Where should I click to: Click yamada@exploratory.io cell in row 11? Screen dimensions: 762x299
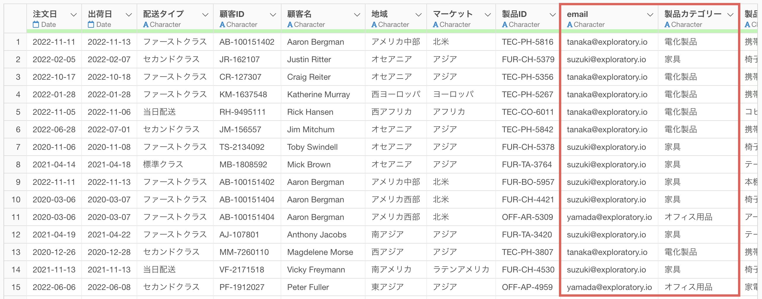tap(609, 217)
